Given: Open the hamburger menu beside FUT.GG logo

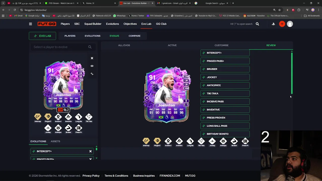Looking at the screenshot, I should (30, 24).
